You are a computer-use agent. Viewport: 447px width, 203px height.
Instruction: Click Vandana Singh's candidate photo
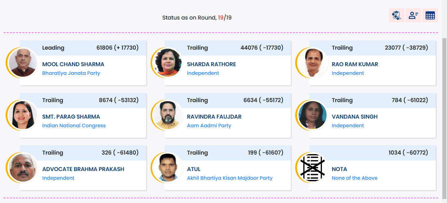[312, 115]
